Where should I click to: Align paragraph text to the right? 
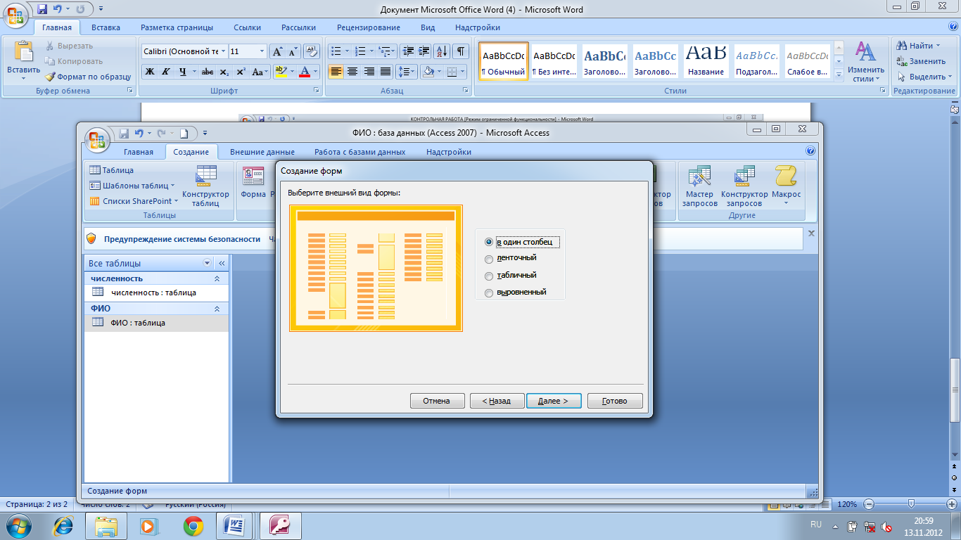click(369, 72)
